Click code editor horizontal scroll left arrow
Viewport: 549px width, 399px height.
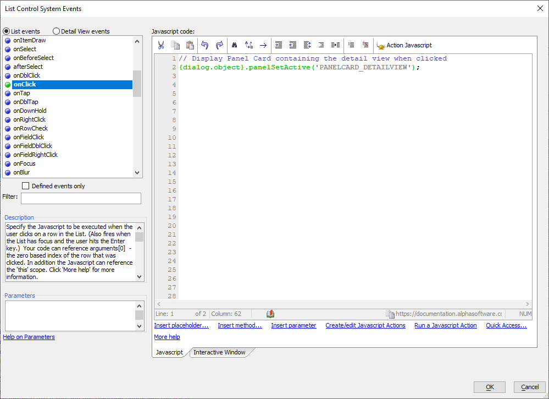tap(159, 304)
